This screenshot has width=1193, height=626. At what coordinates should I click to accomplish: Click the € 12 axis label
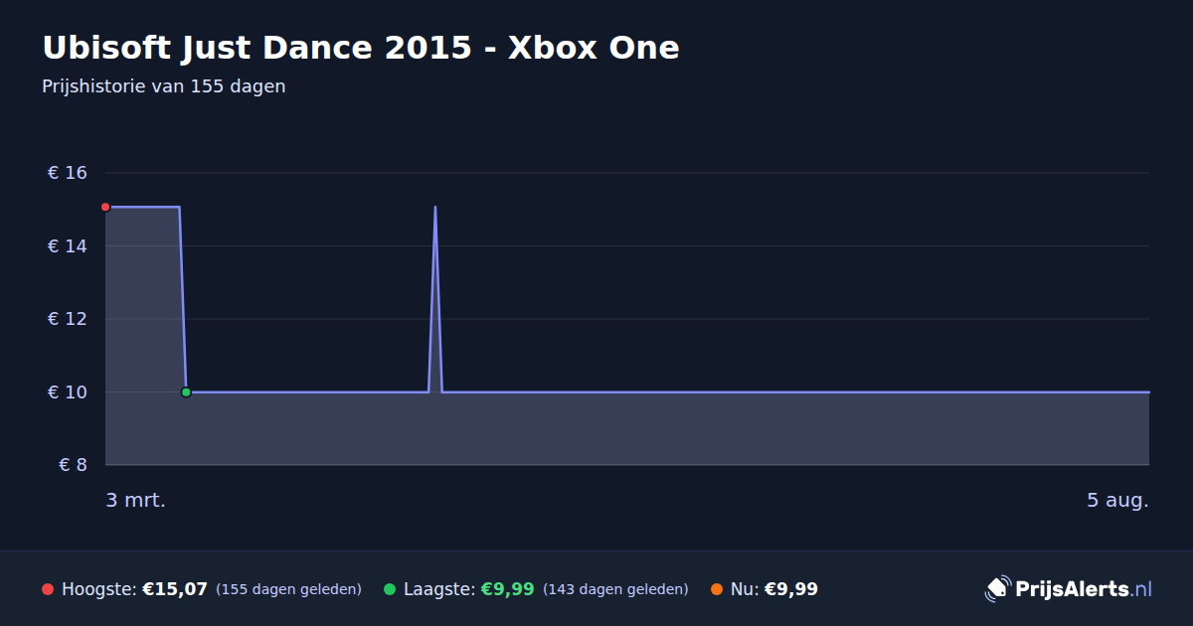pyautogui.click(x=68, y=319)
